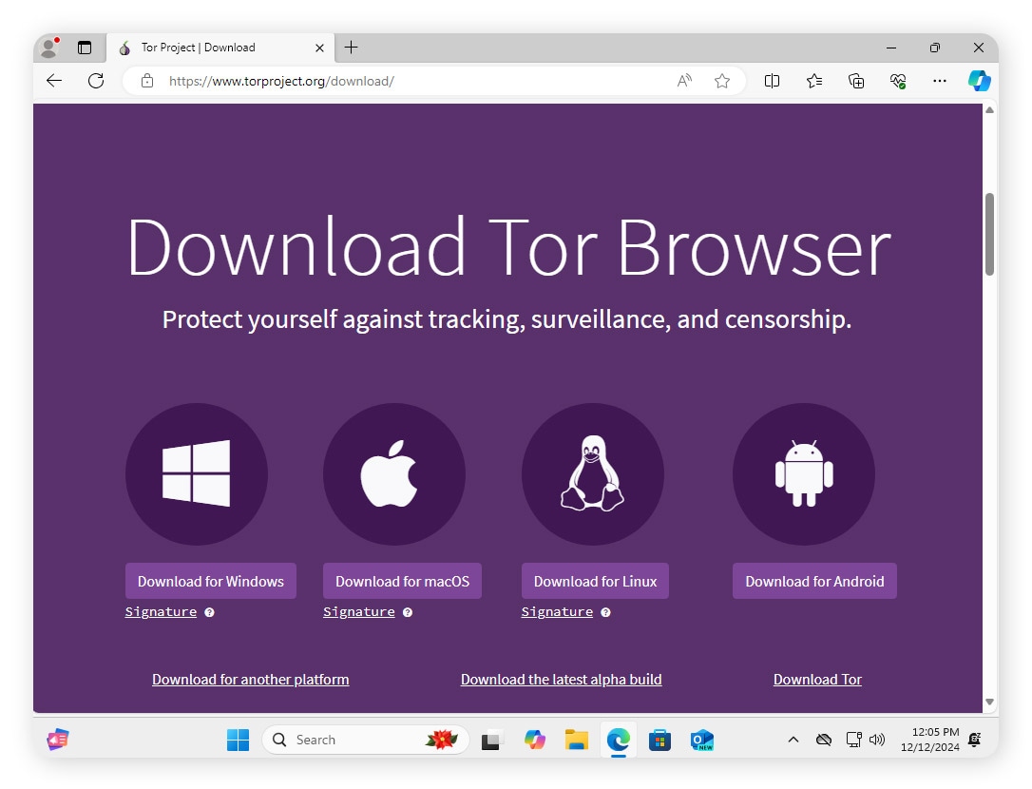
Task: Click Download for Windows button
Action: (210, 581)
